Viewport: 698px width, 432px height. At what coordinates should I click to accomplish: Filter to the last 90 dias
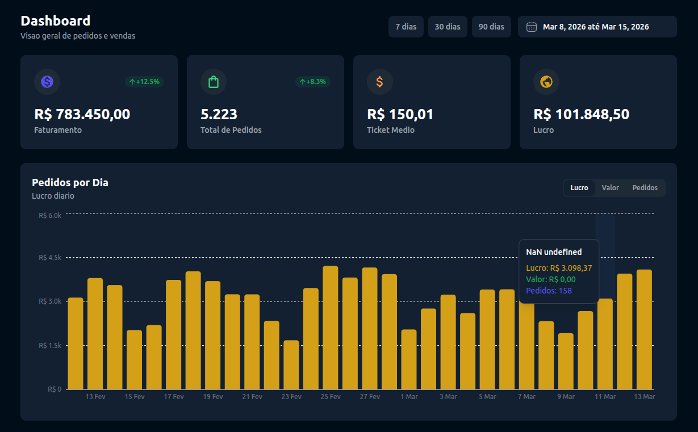click(491, 27)
